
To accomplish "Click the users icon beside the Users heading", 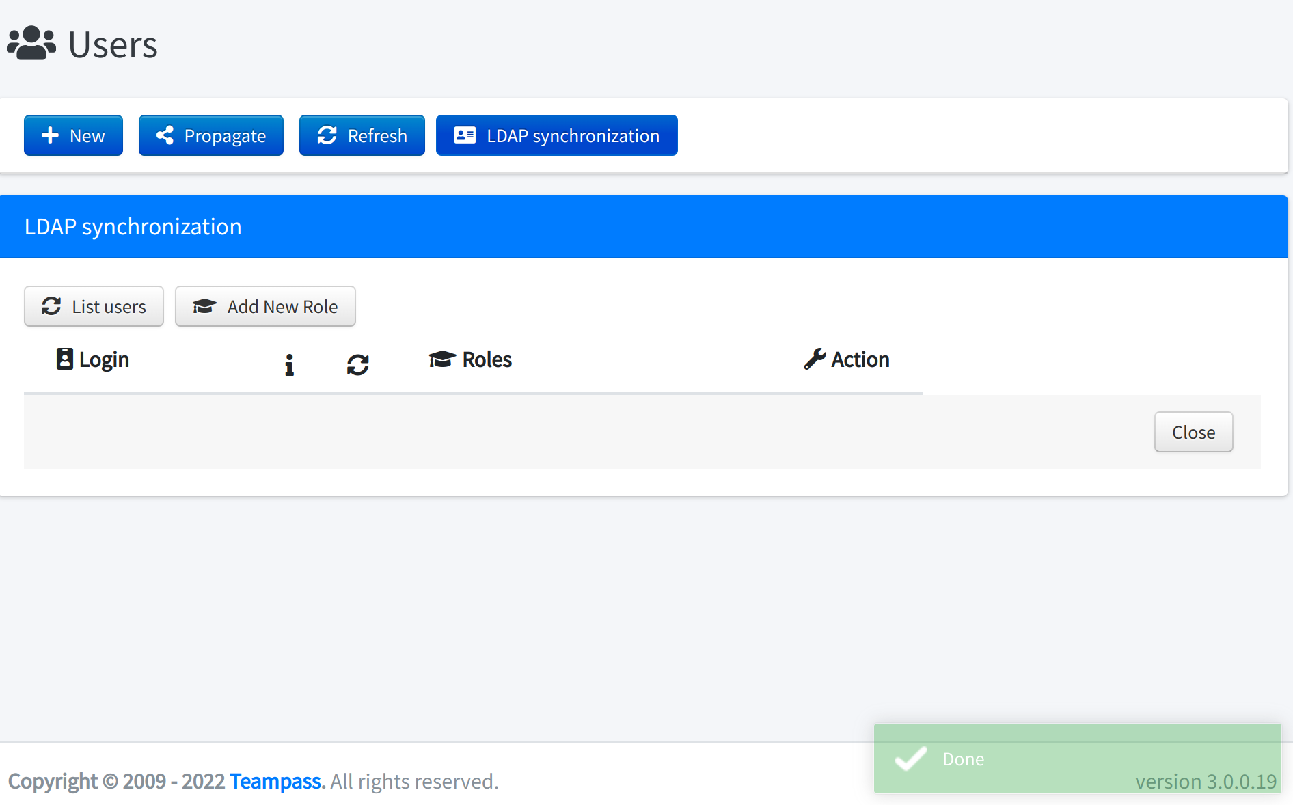I will point(31,43).
